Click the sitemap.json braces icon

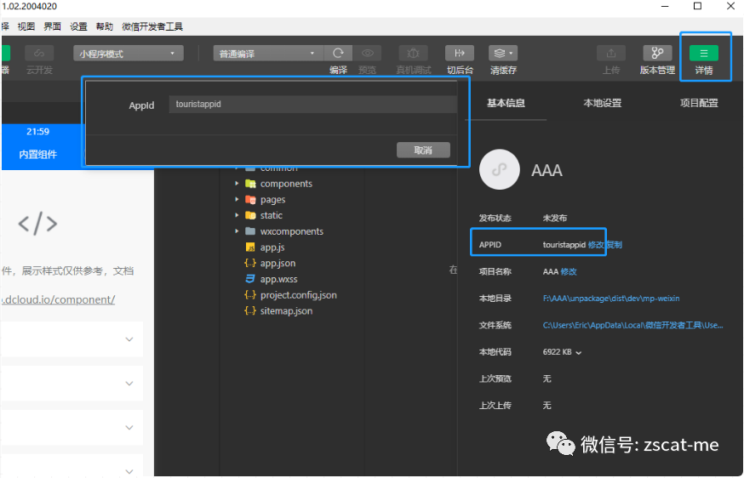coord(250,311)
